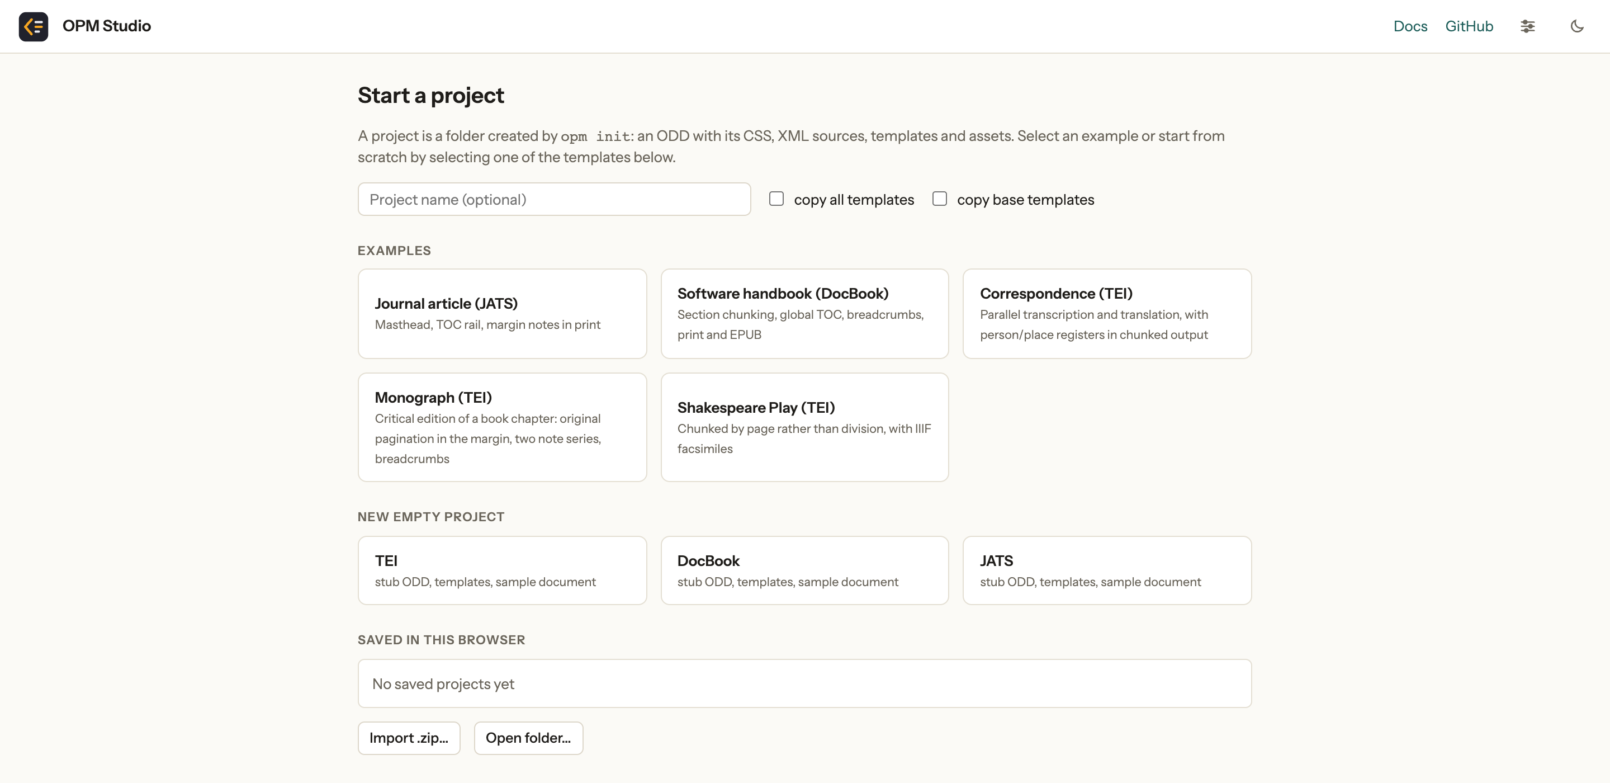Image resolution: width=1610 pixels, height=783 pixels.
Task: Create a new empty DocBook project
Action: 804,570
